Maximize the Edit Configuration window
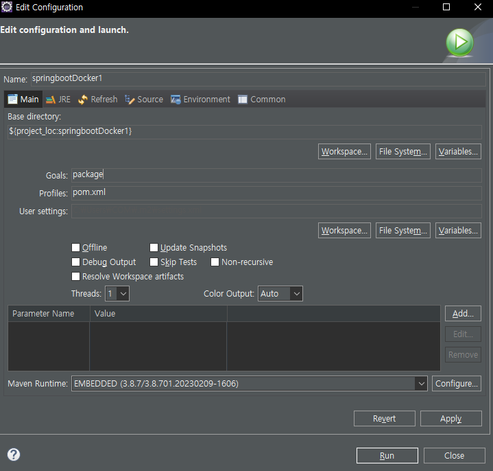The image size is (493, 471). point(446,7)
